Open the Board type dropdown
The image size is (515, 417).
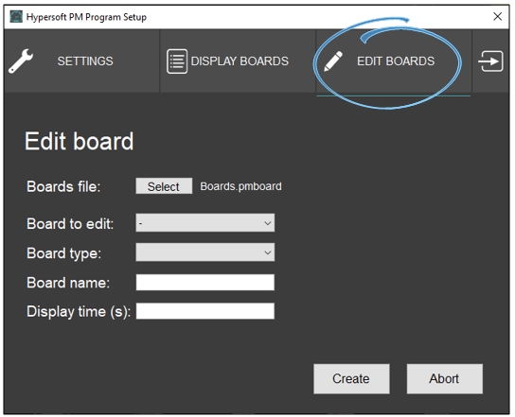pos(205,252)
